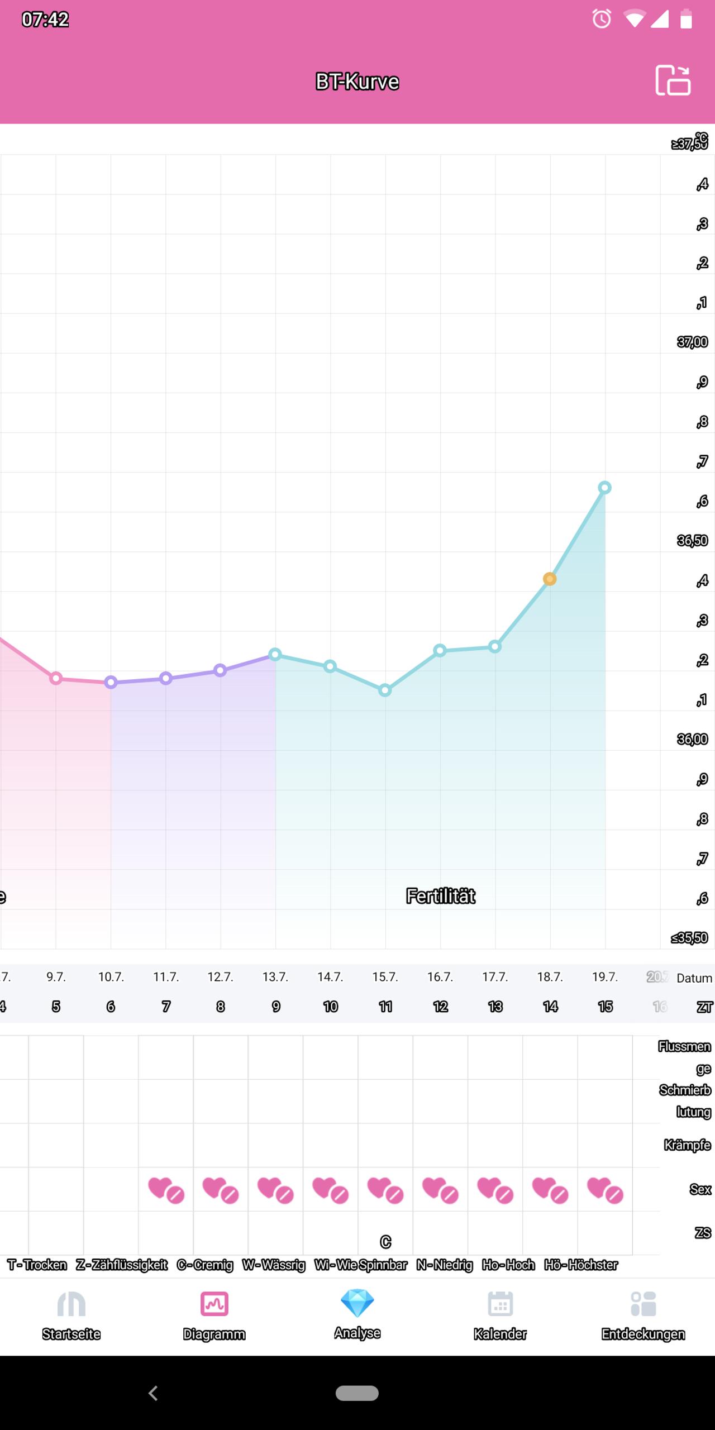Image resolution: width=715 pixels, height=1430 pixels.
Task: Open the Diagramm tab
Action: [214, 1315]
